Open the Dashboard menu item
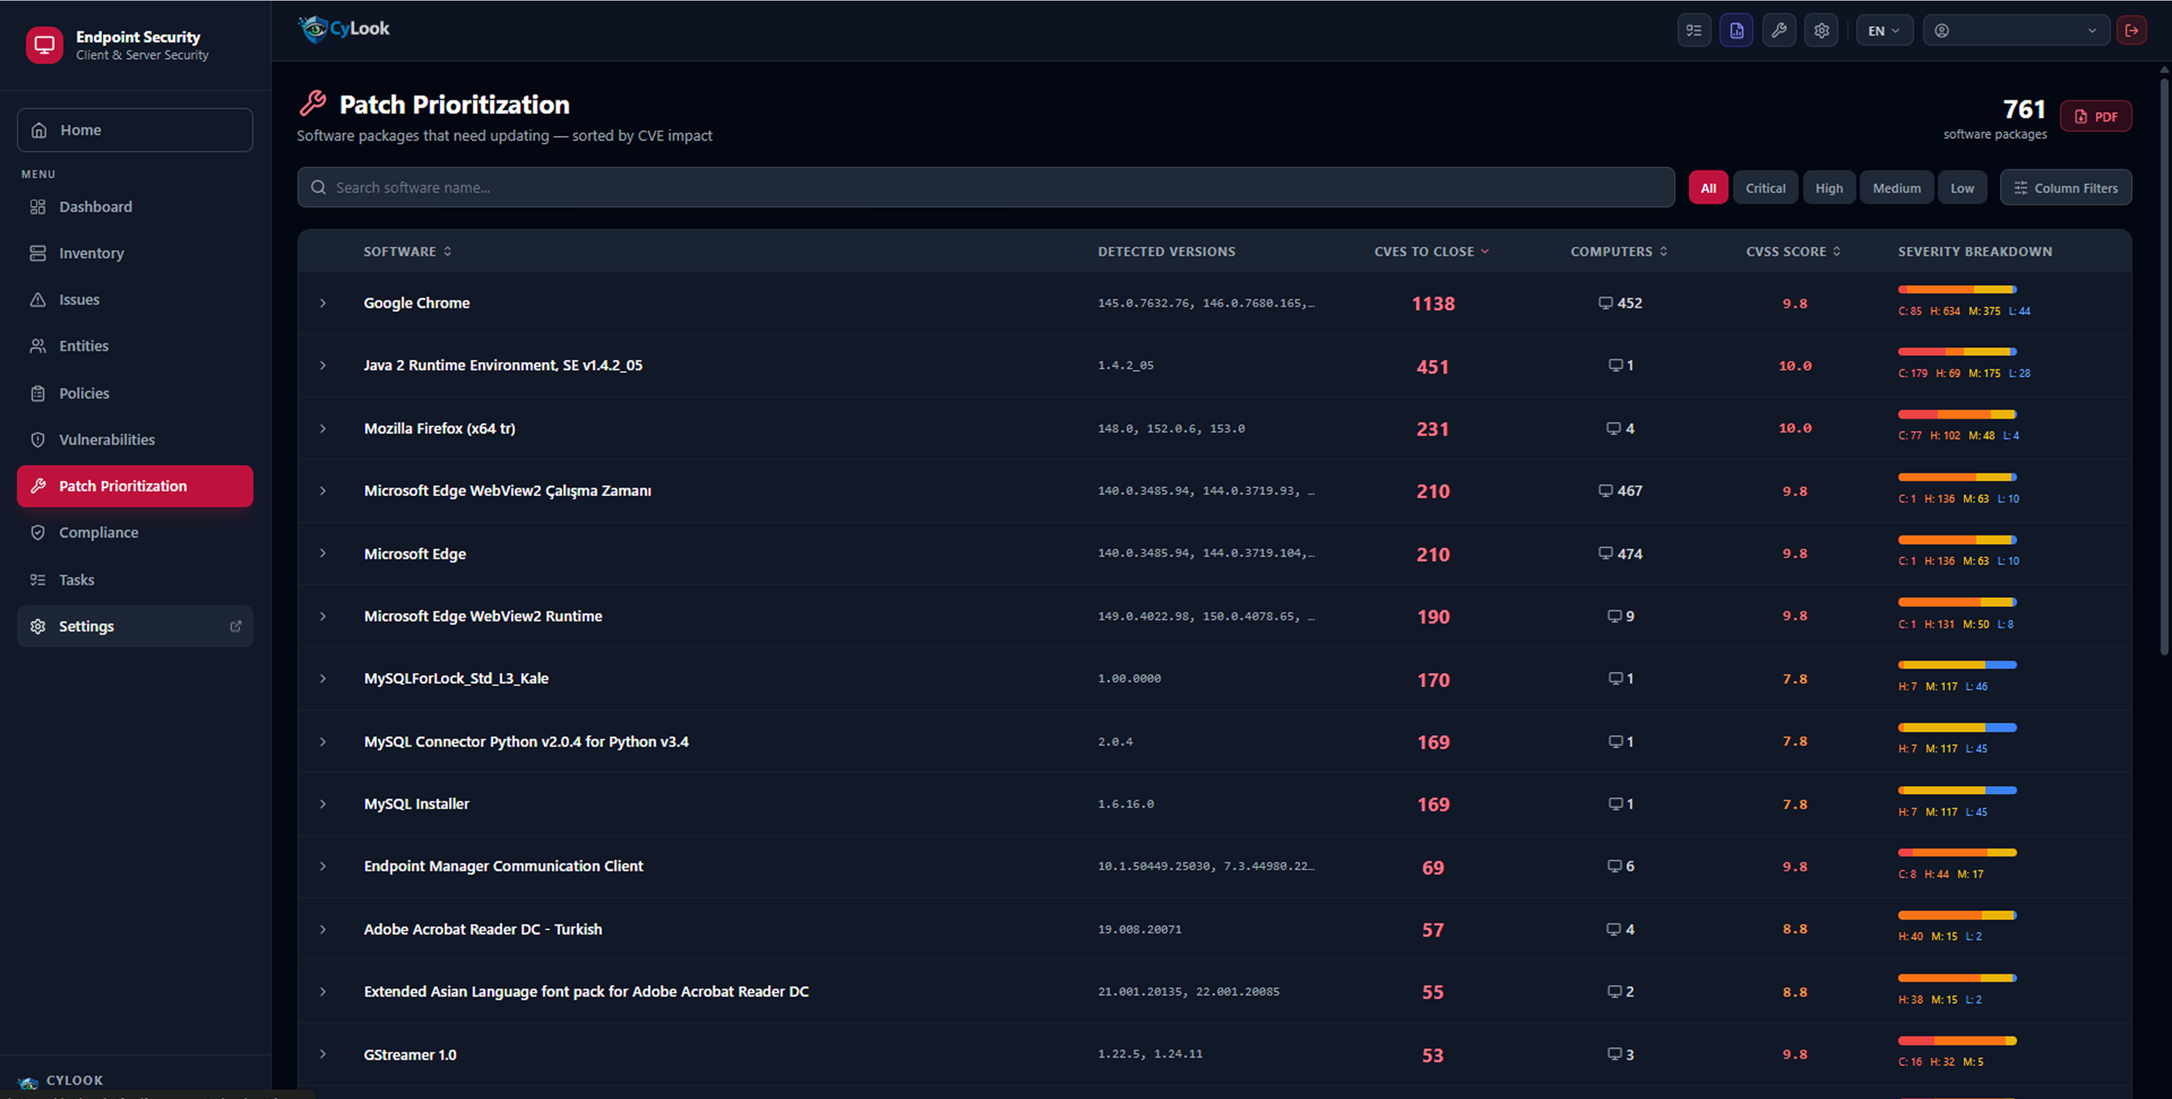 pyautogui.click(x=135, y=206)
